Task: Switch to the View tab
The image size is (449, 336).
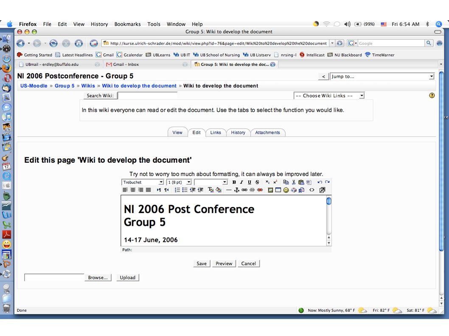Action: tap(177, 132)
